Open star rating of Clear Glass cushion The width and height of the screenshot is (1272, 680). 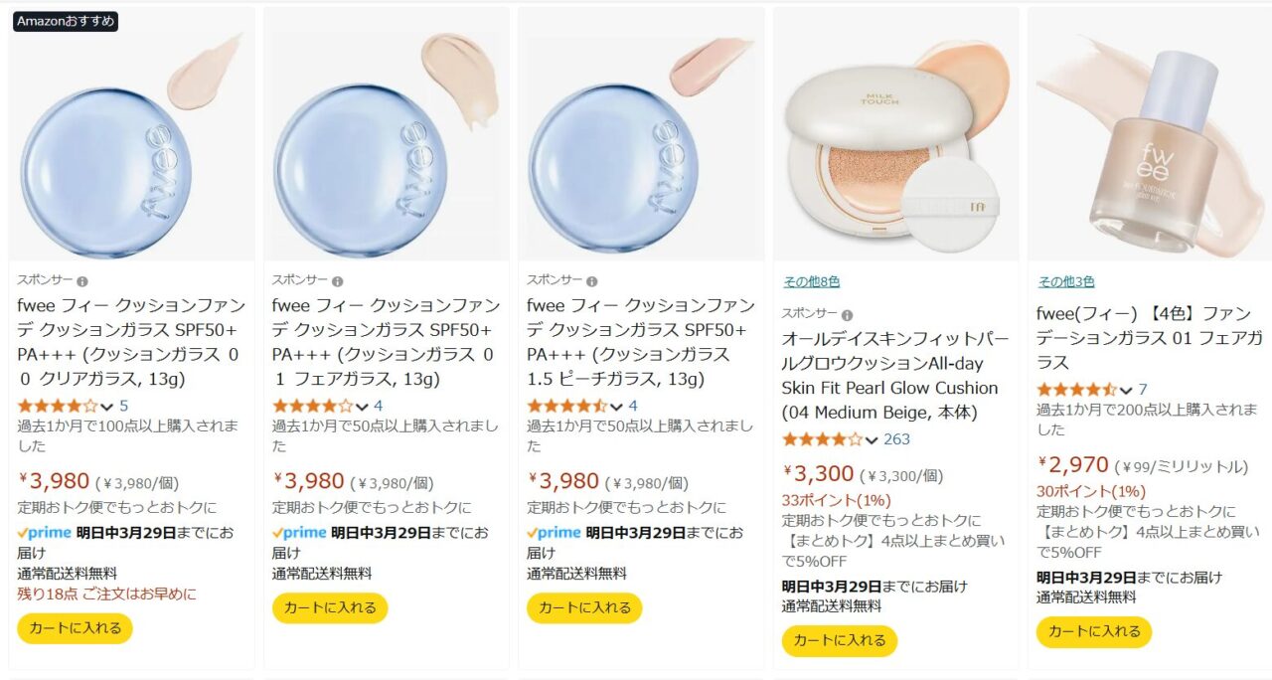coord(58,406)
